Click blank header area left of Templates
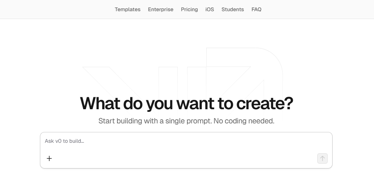This screenshot has width=374, height=189. [56, 9]
